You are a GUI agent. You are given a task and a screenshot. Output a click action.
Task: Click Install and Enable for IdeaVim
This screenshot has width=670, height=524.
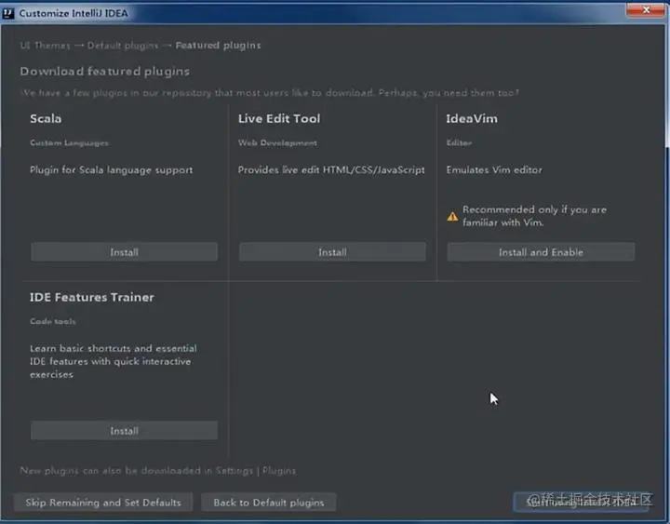(x=541, y=251)
